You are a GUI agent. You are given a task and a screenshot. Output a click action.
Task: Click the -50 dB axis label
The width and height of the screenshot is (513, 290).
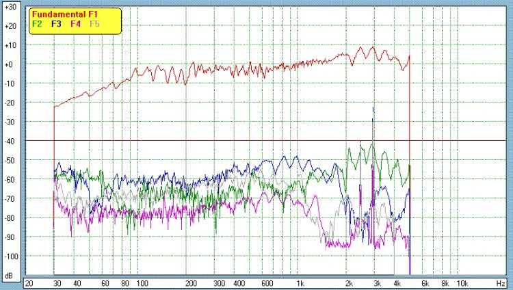pyautogui.click(x=10, y=160)
